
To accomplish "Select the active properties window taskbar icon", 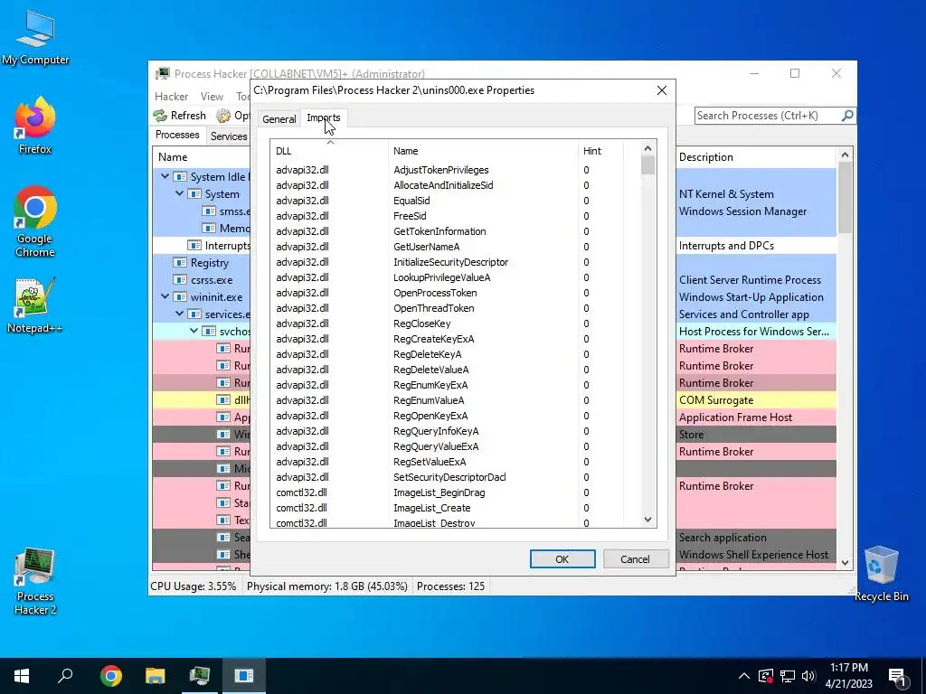I will click(244, 675).
